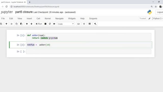View site information icon beside localhost
163x92 pixels.
pos(11,7)
